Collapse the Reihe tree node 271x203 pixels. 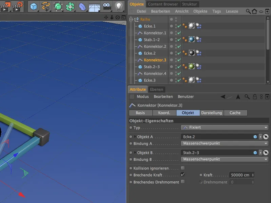pyautogui.click(x=131, y=19)
